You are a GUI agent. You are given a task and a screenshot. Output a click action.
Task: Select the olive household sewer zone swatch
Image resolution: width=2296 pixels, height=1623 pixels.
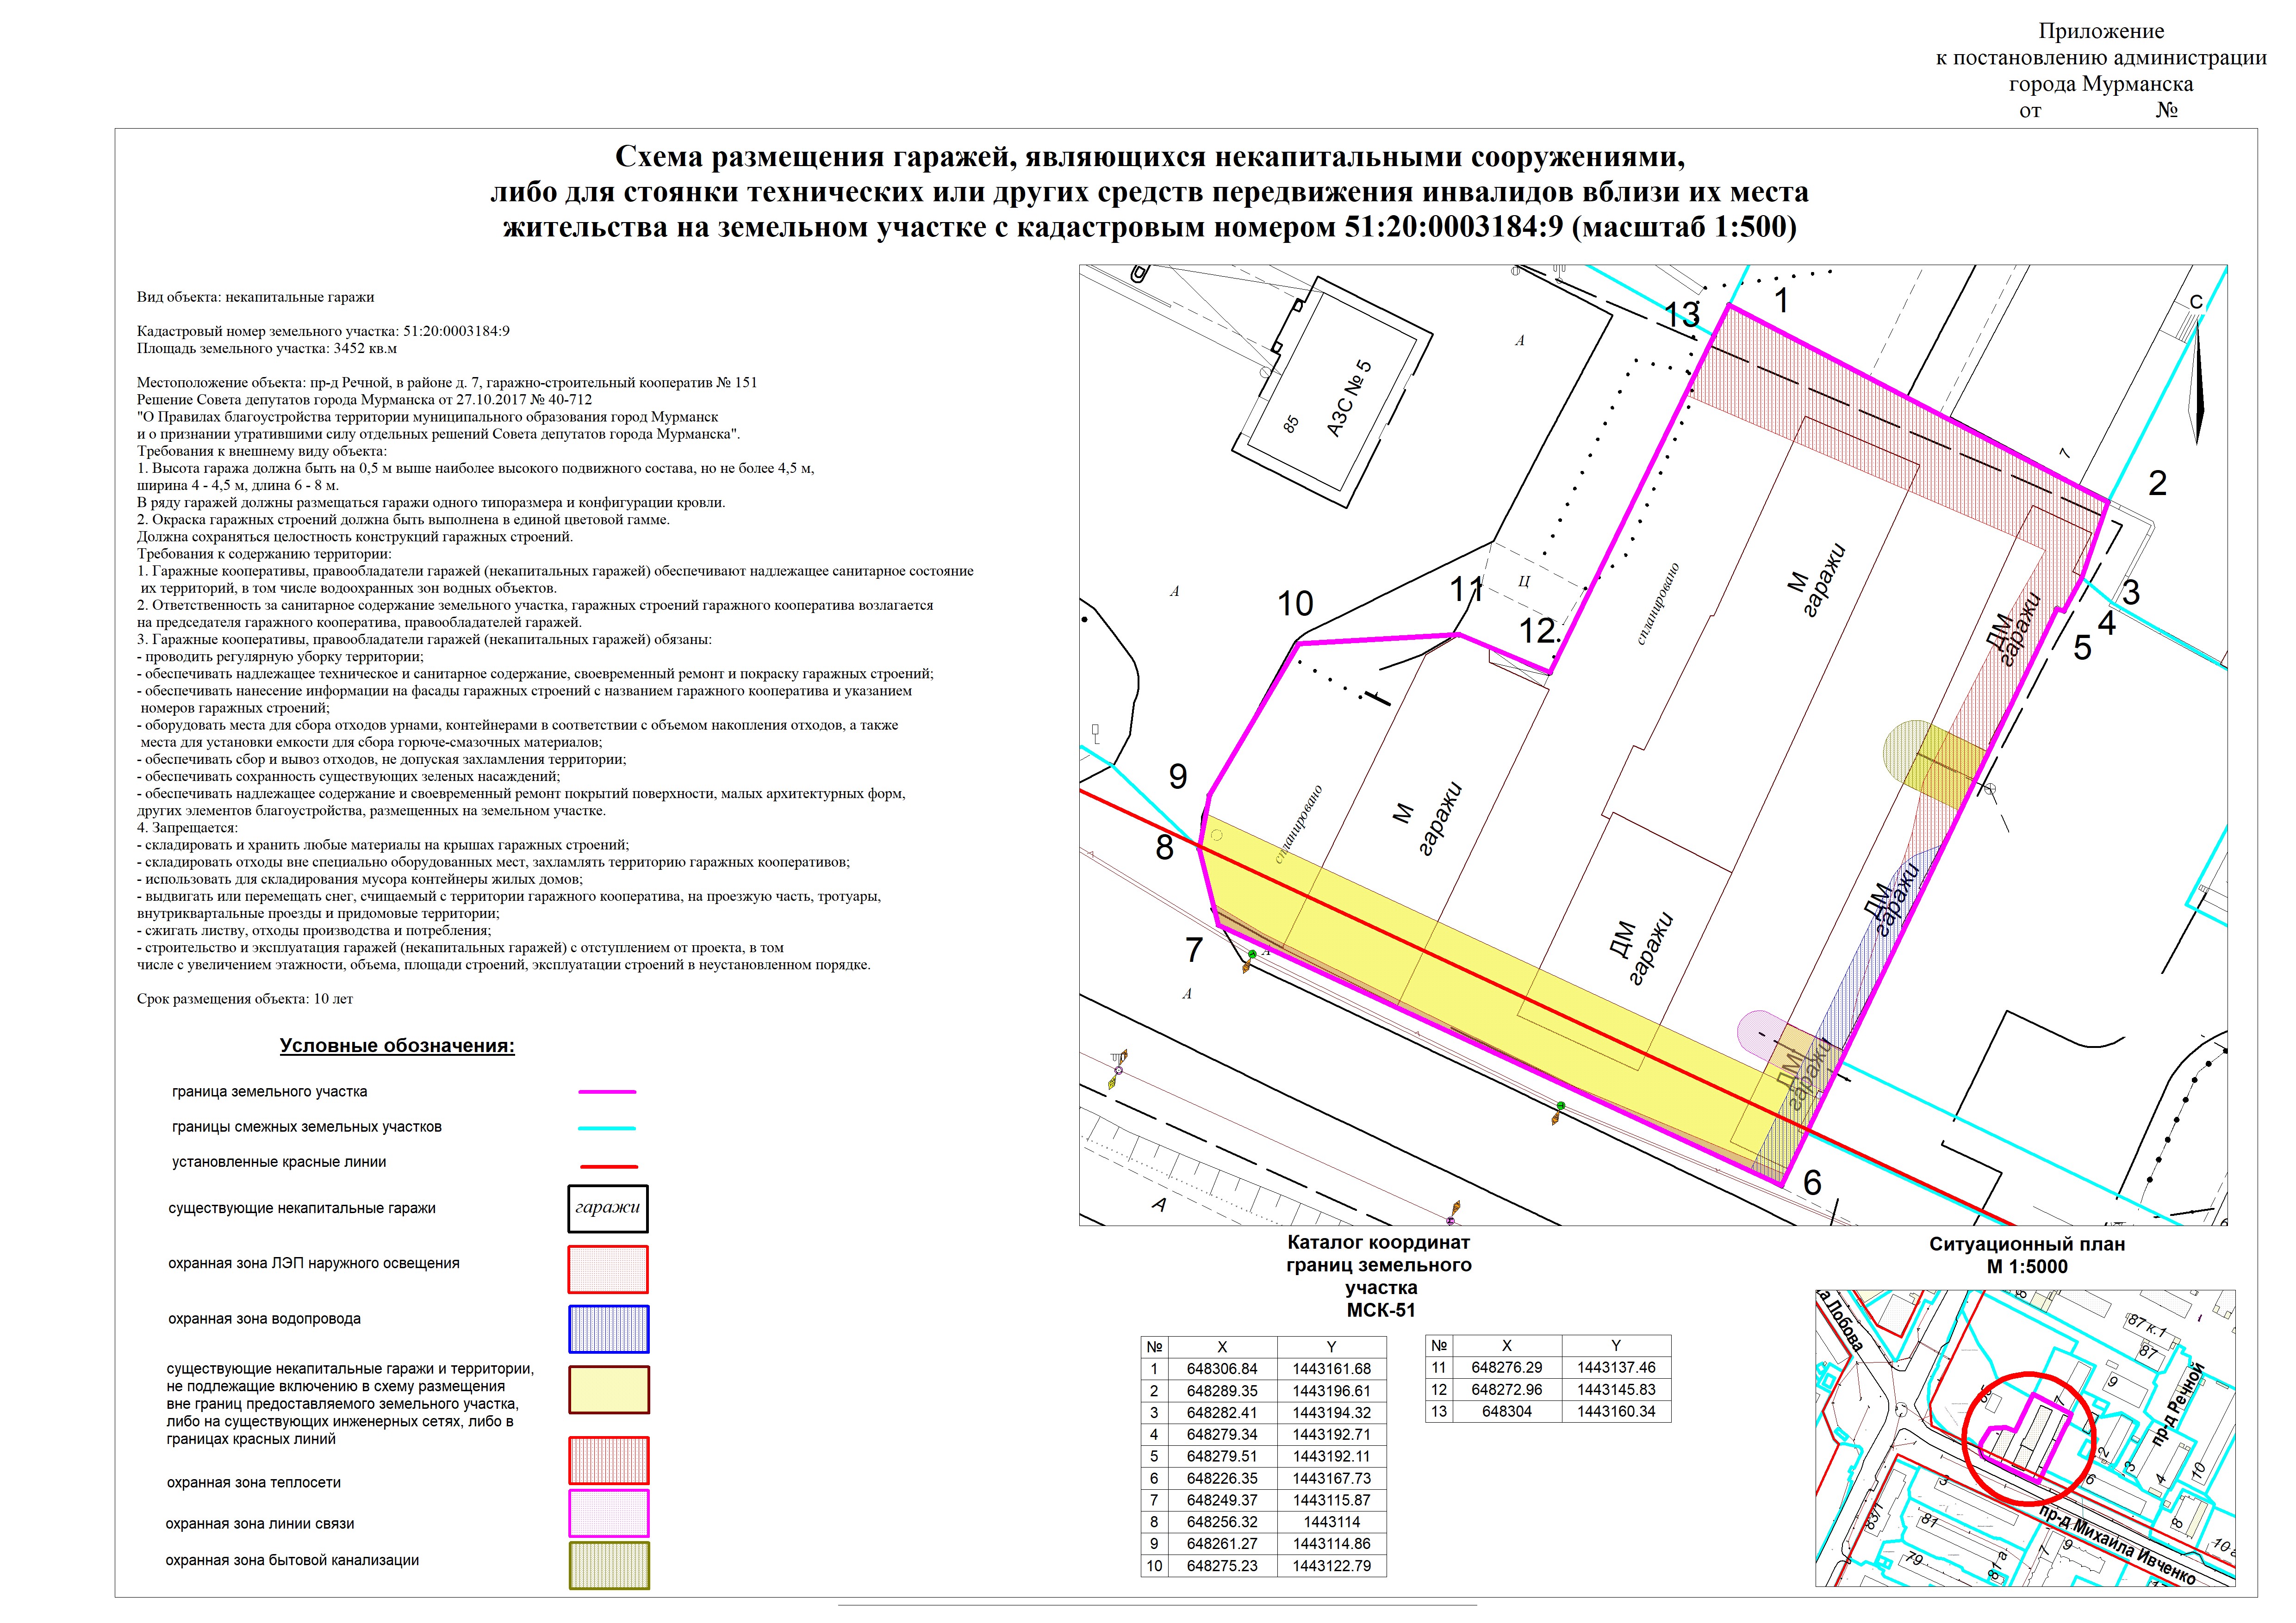tap(608, 1565)
